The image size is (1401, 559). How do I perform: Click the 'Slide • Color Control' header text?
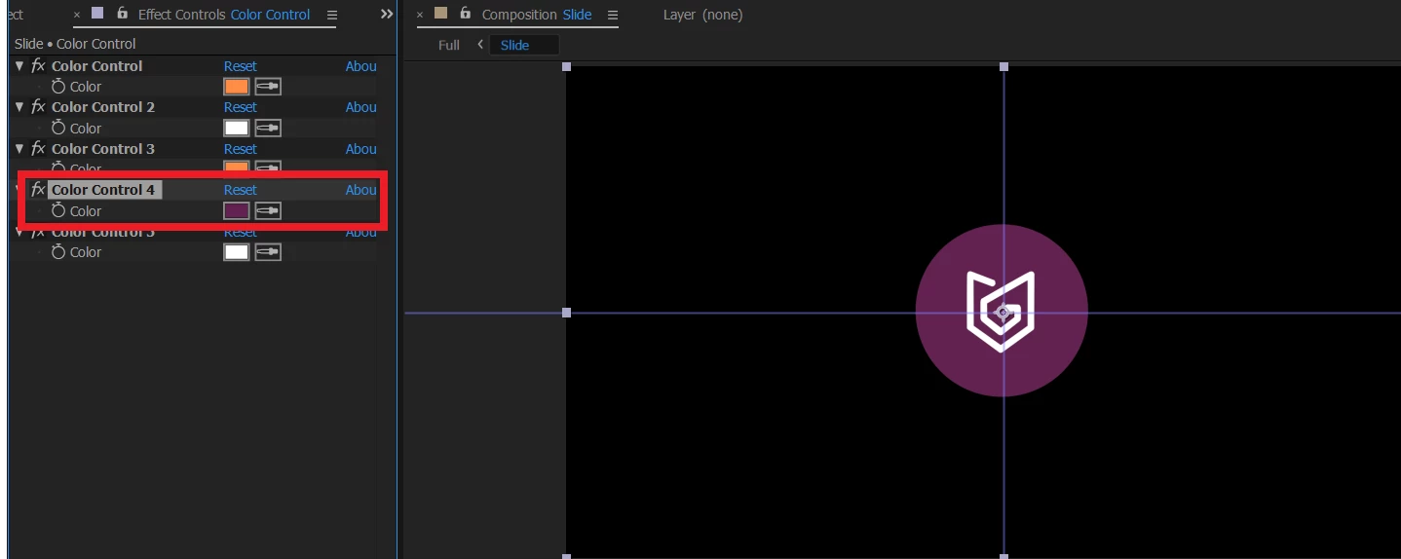click(75, 44)
